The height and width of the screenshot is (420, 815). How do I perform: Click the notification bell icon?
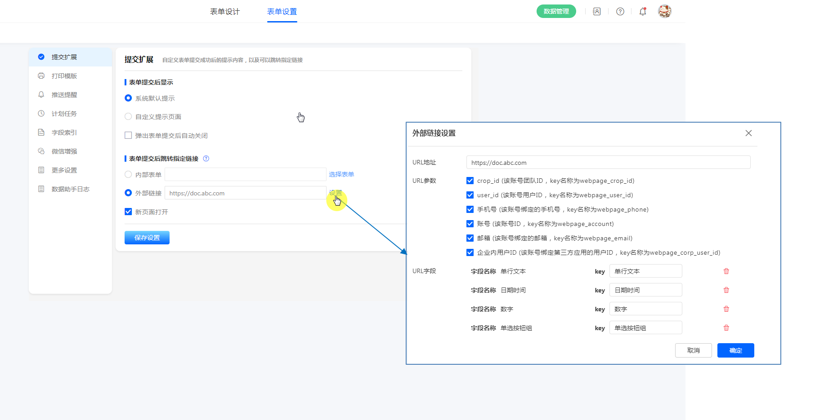[x=643, y=12]
